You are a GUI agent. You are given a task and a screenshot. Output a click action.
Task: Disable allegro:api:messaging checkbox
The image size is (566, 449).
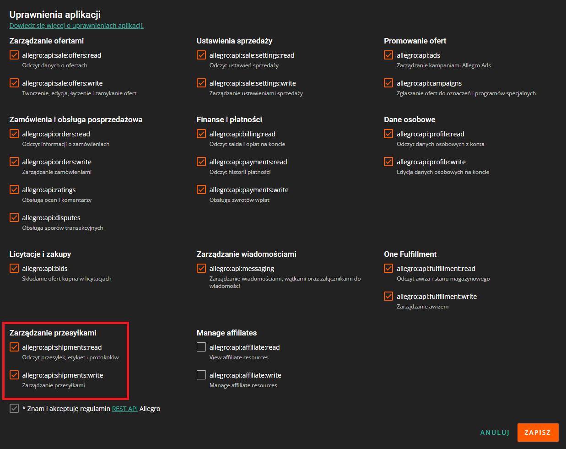pos(201,268)
